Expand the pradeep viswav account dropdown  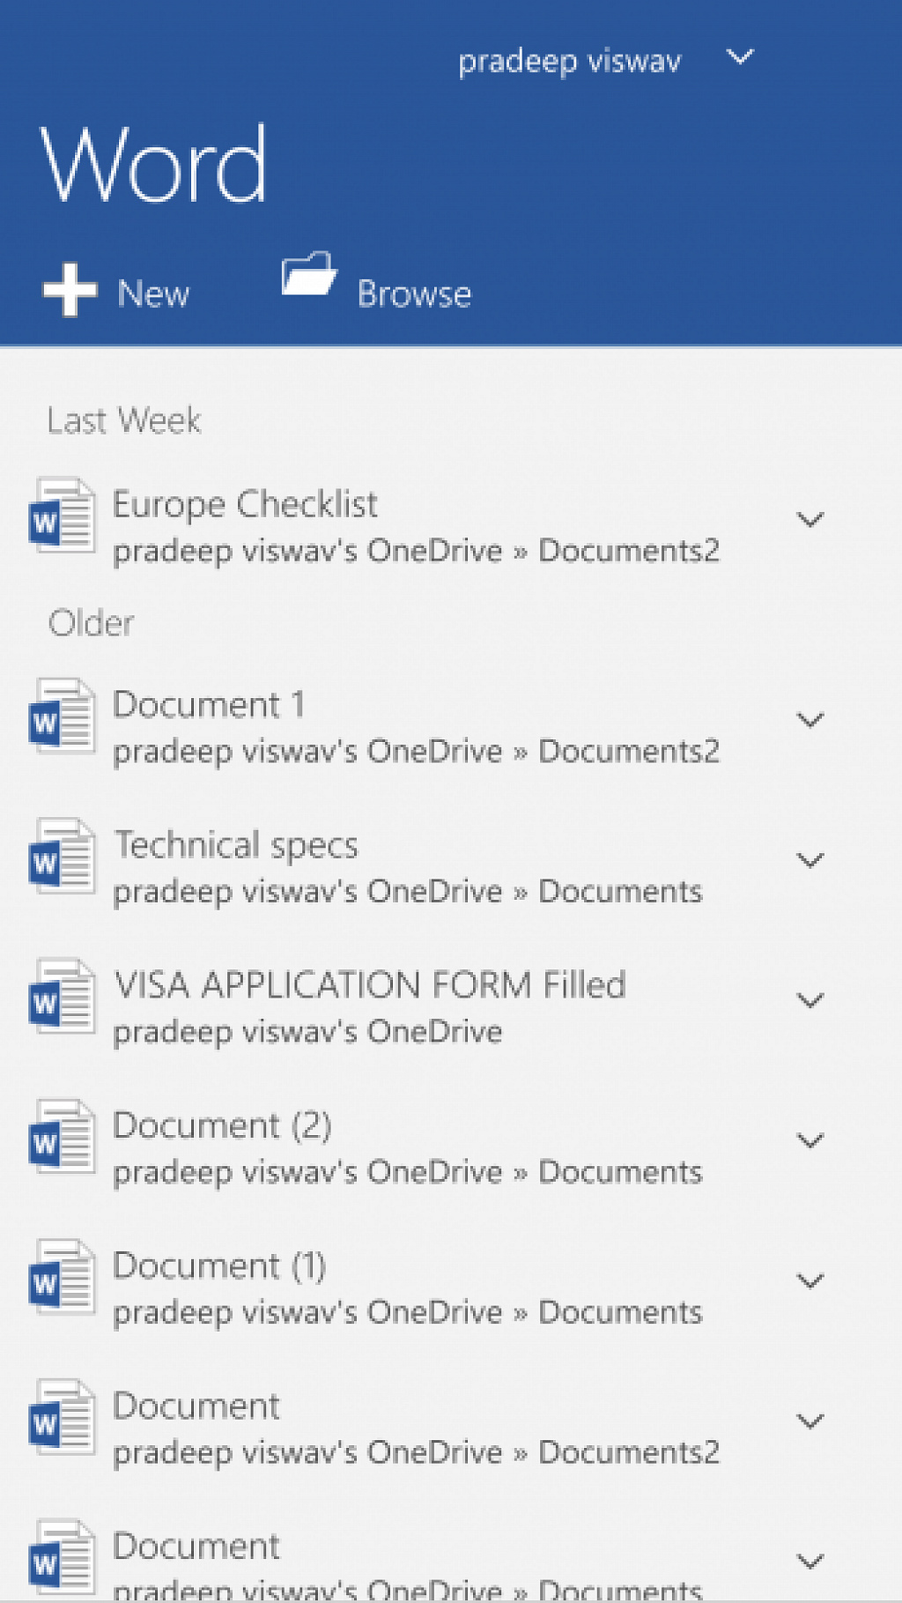click(740, 57)
